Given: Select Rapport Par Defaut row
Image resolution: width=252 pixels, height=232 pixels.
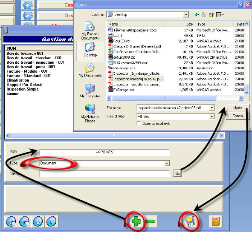Looking at the screenshot, I should pos(24,85).
